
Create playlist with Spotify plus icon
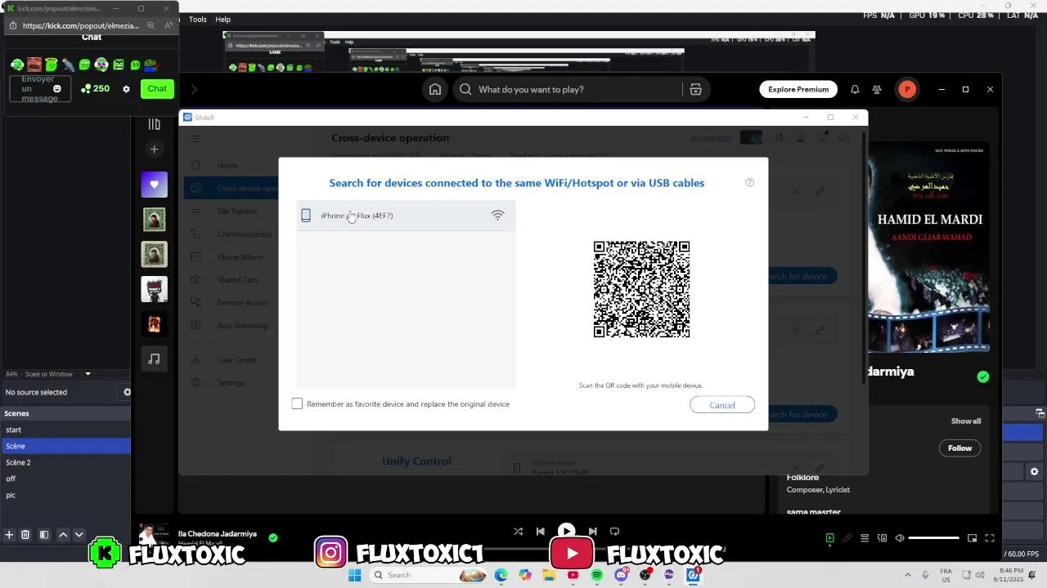tap(154, 149)
